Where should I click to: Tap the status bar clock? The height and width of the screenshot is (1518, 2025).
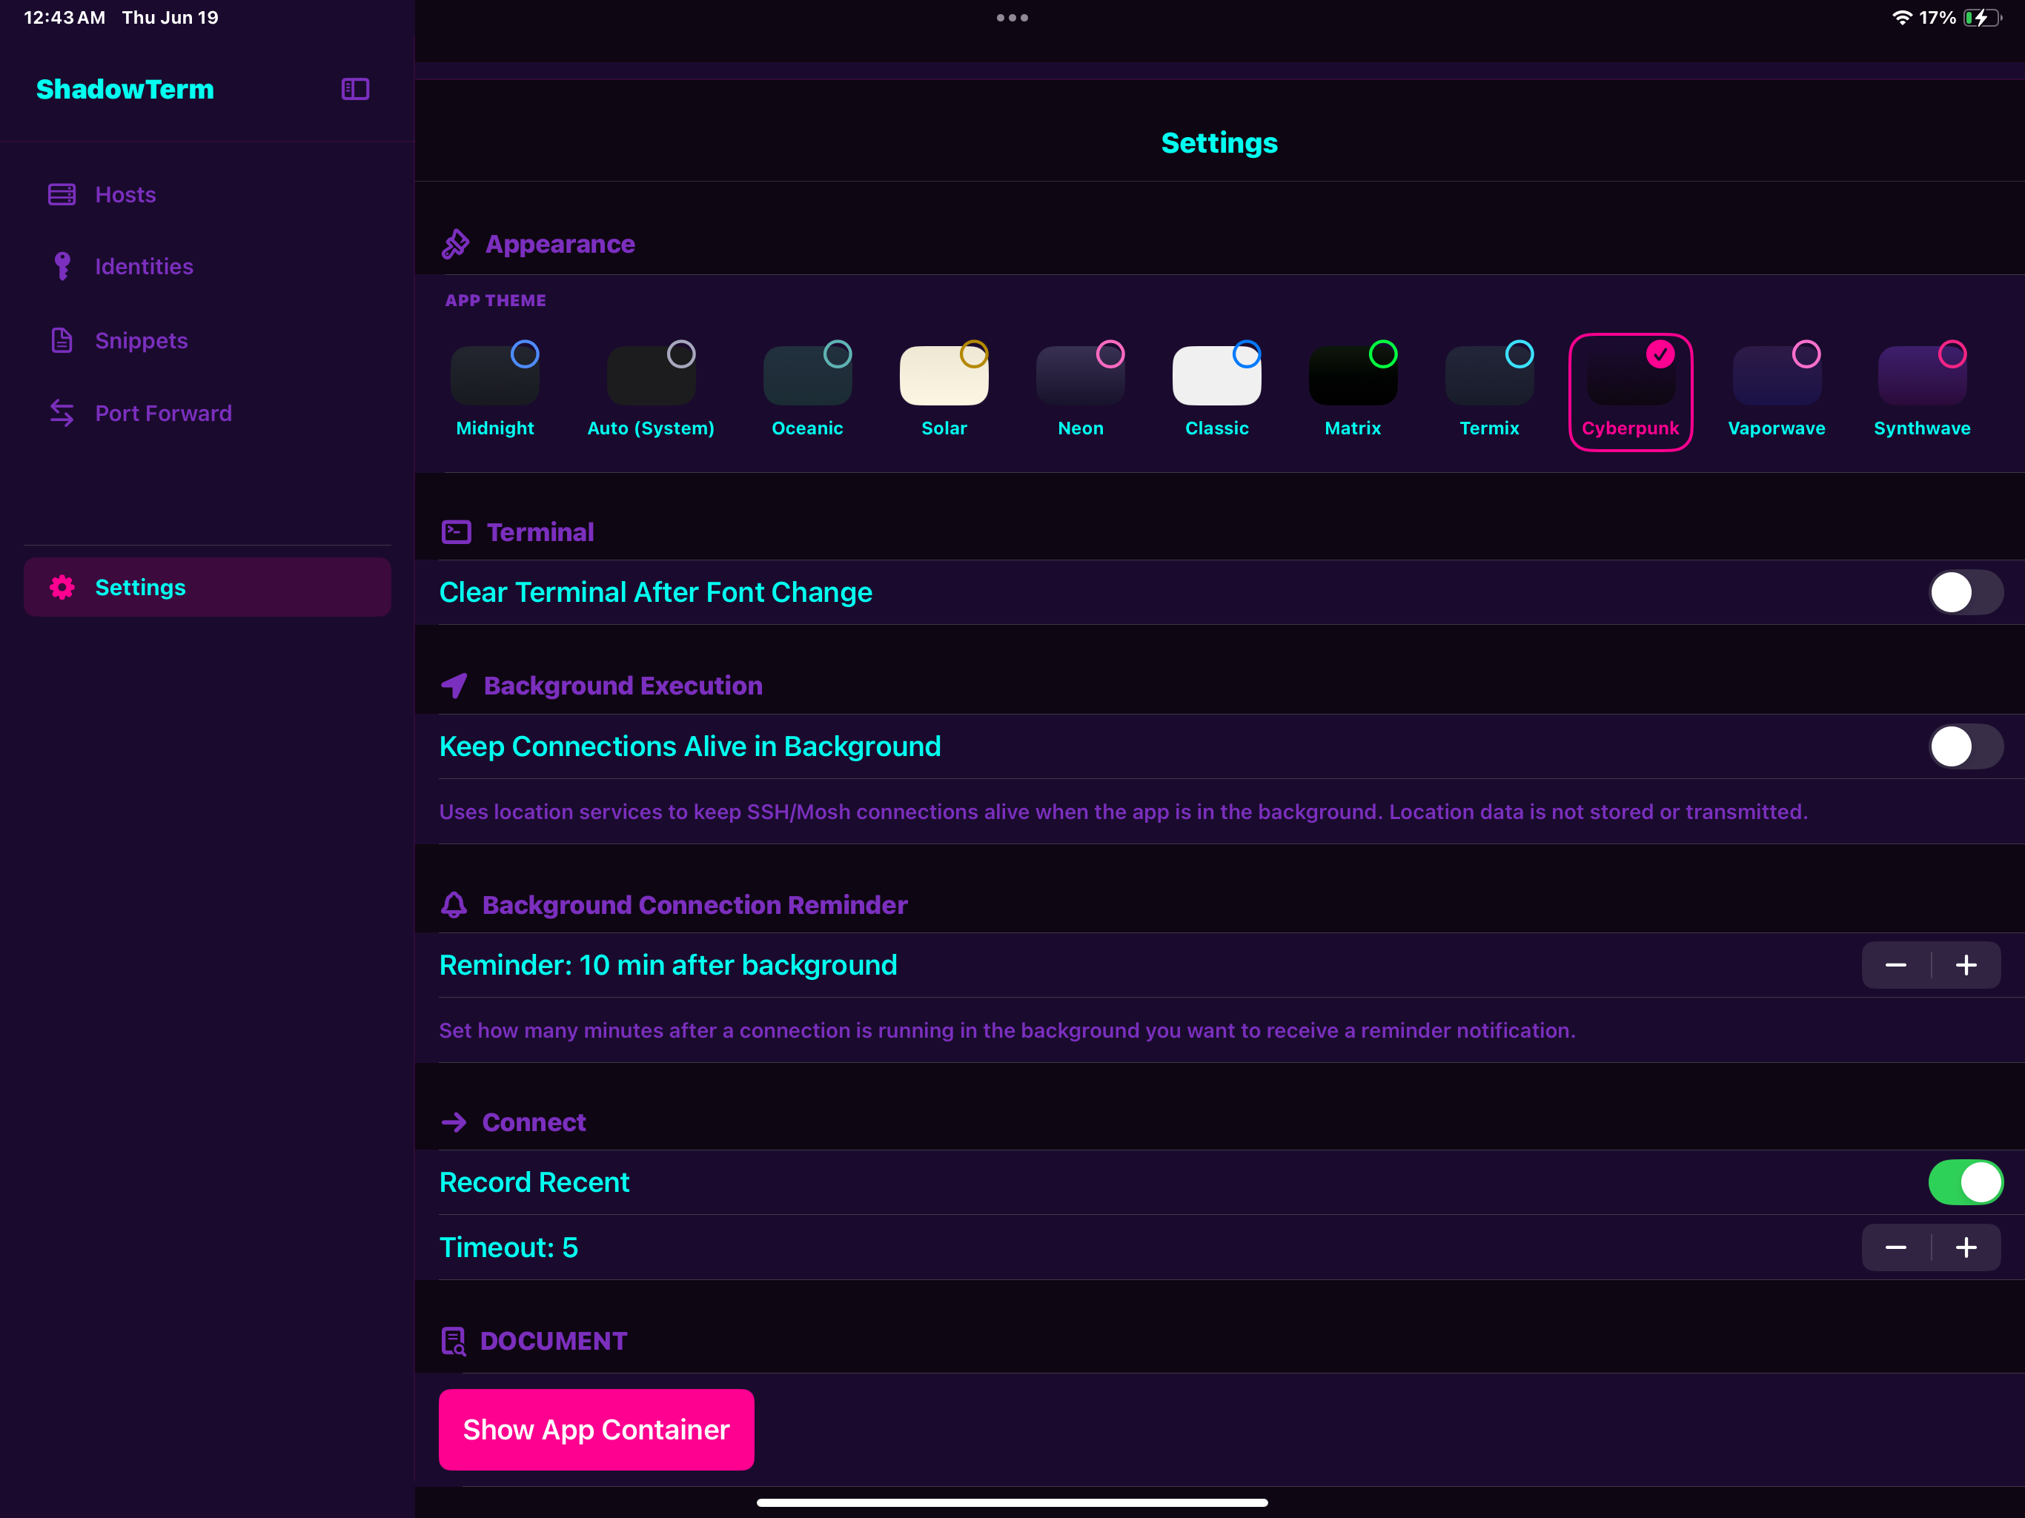(x=64, y=17)
